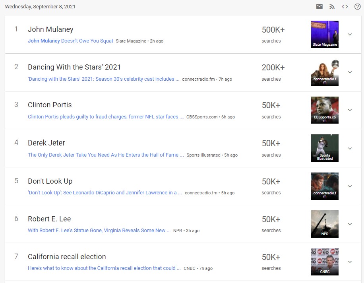Click the embed code icon
Screen dimensions: 364x283
point(345,7)
